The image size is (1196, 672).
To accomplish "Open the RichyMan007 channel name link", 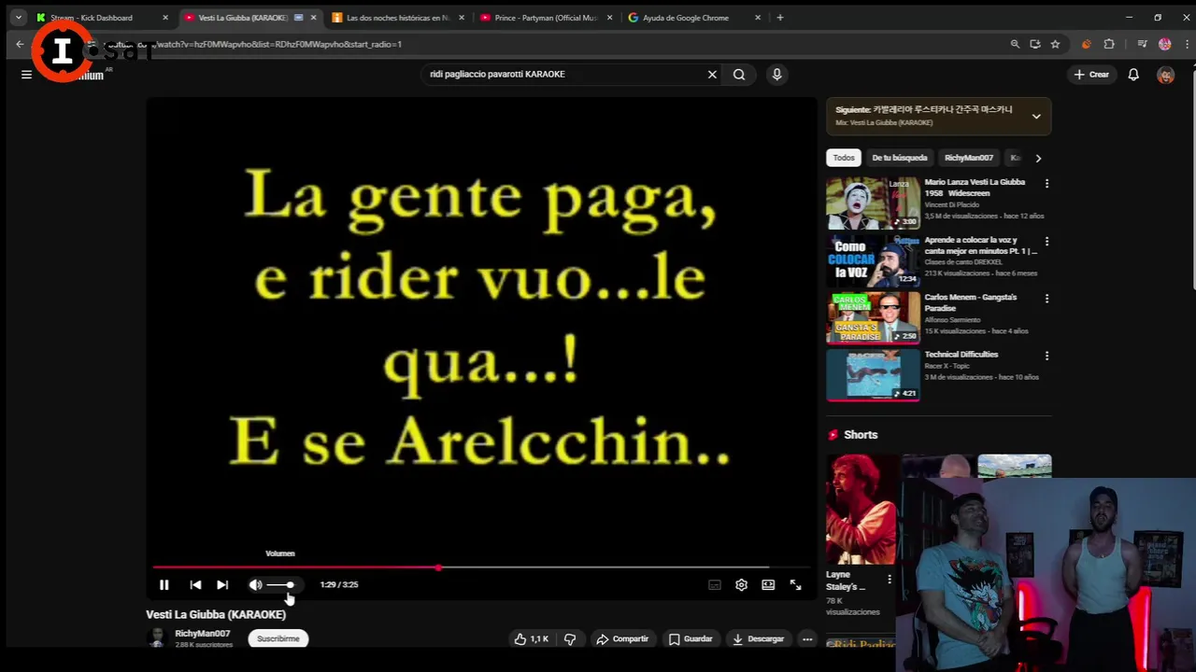I will click(x=203, y=634).
